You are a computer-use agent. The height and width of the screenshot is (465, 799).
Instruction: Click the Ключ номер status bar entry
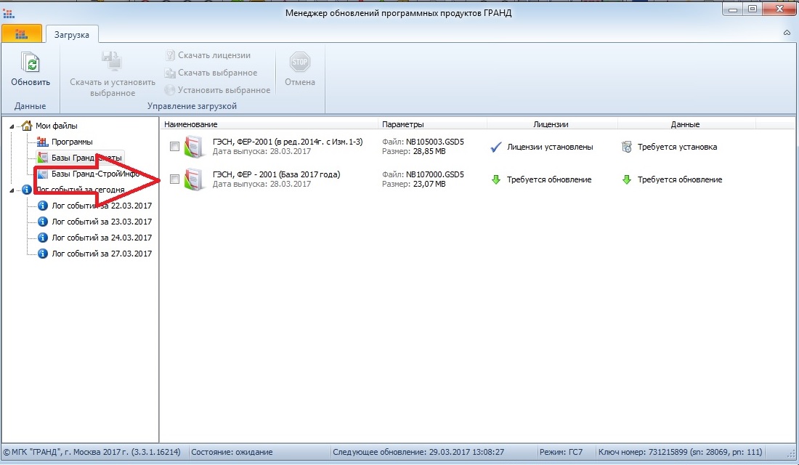681,452
